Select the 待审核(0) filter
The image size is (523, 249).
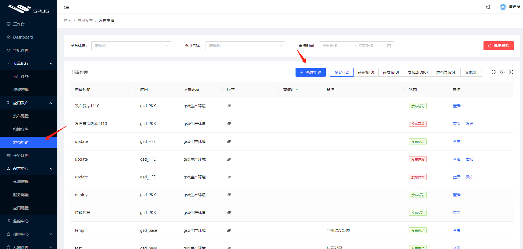click(x=366, y=72)
